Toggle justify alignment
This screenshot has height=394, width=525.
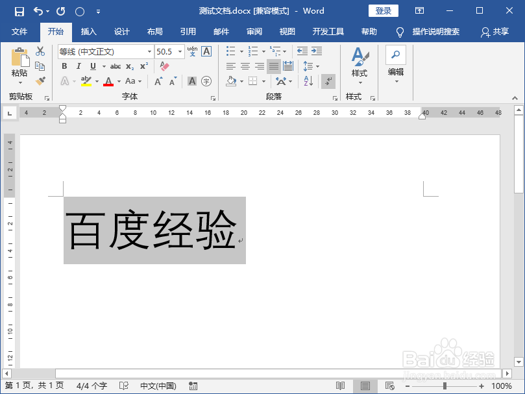pyautogui.click(x=274, y=66)
